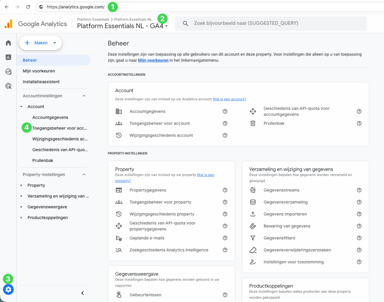Select the Home icon in left rail

[x=8, y=43]
